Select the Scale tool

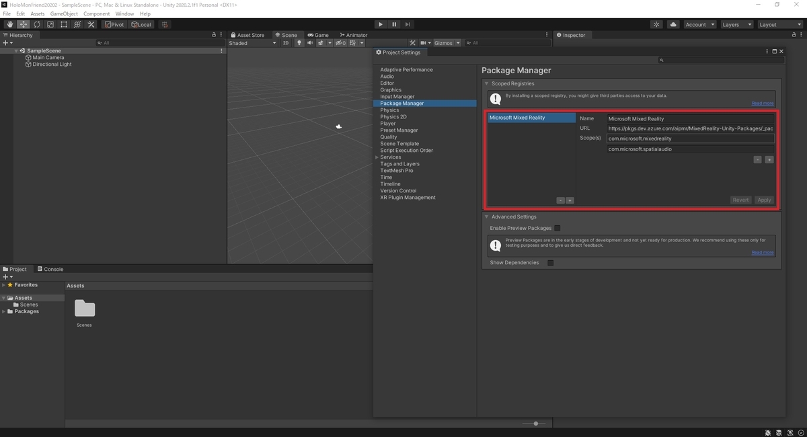[50, 24]
